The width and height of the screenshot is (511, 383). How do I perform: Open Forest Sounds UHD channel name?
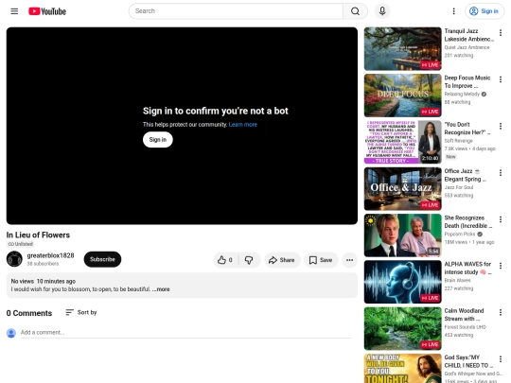pos(465,326)
